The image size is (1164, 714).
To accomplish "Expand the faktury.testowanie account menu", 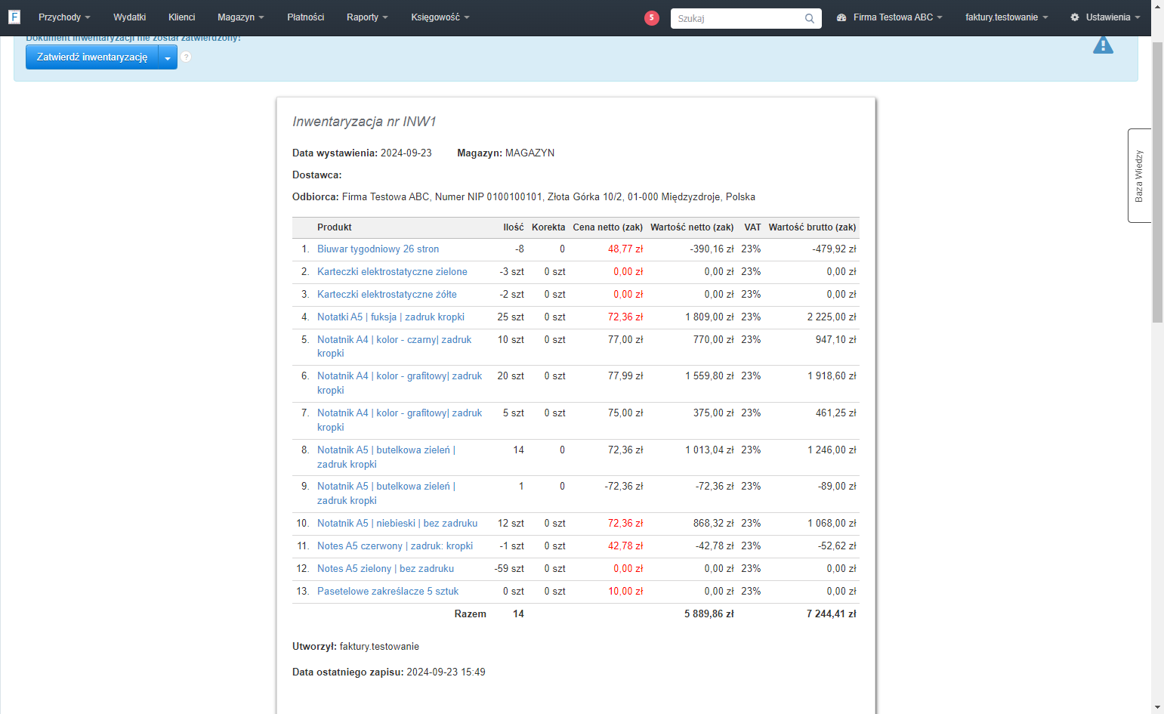I will click(1006, 17).
